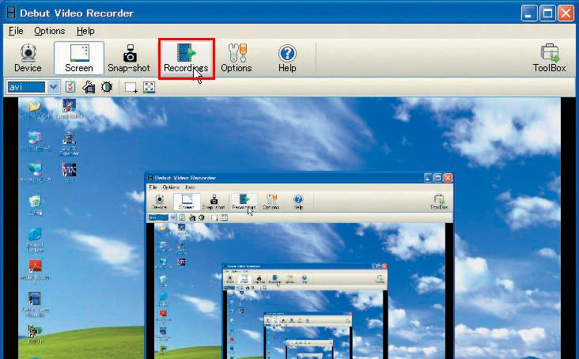This screenshot has width=579, height=359.
Task: Open the Recordings list
Action: tap(186, 59)
